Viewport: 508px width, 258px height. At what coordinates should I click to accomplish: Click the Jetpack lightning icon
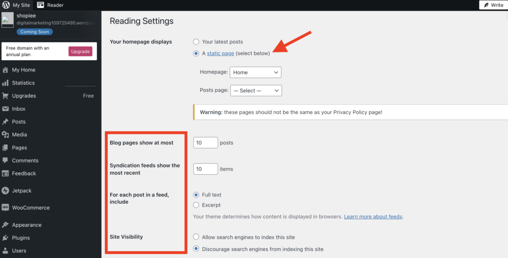(x=5, y=191)
